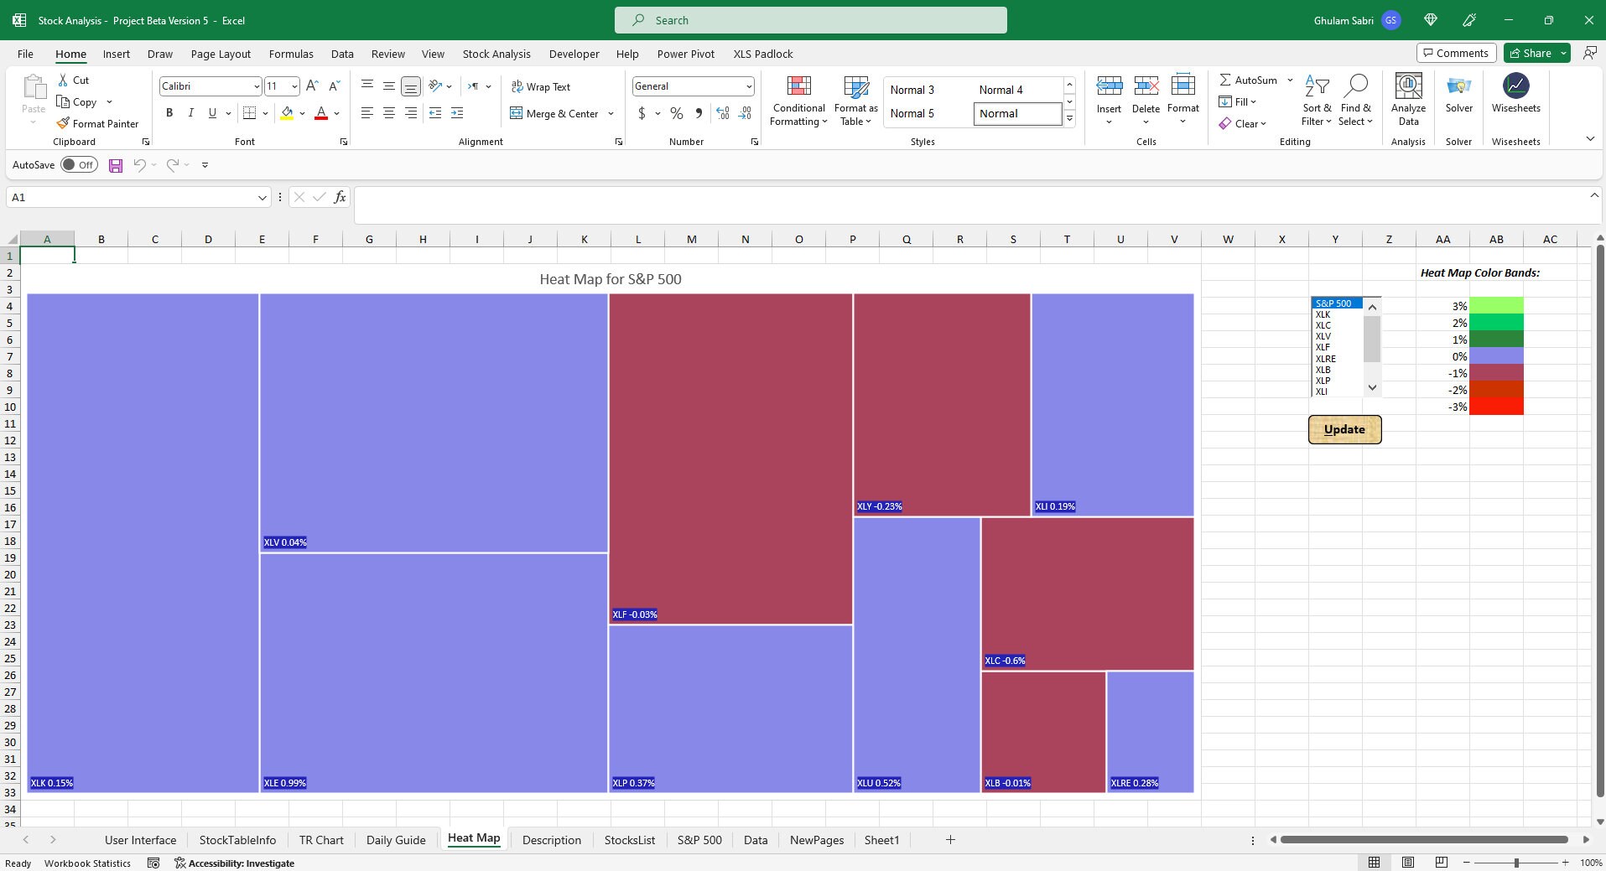Open the font name dropdown

[x=257, y=86]
